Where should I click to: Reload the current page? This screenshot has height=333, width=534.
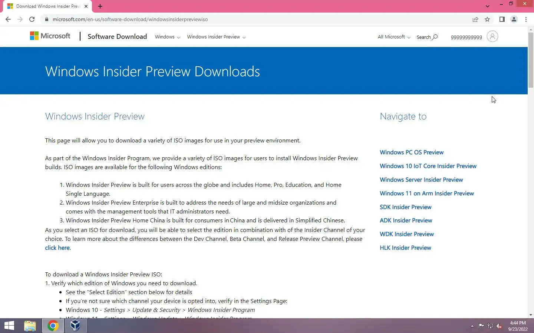(32, 19)
